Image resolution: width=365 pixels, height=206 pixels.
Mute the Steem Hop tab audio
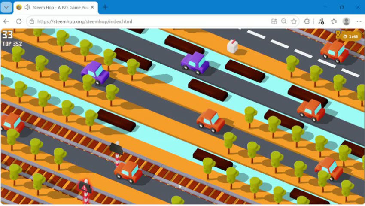(27, 7)
